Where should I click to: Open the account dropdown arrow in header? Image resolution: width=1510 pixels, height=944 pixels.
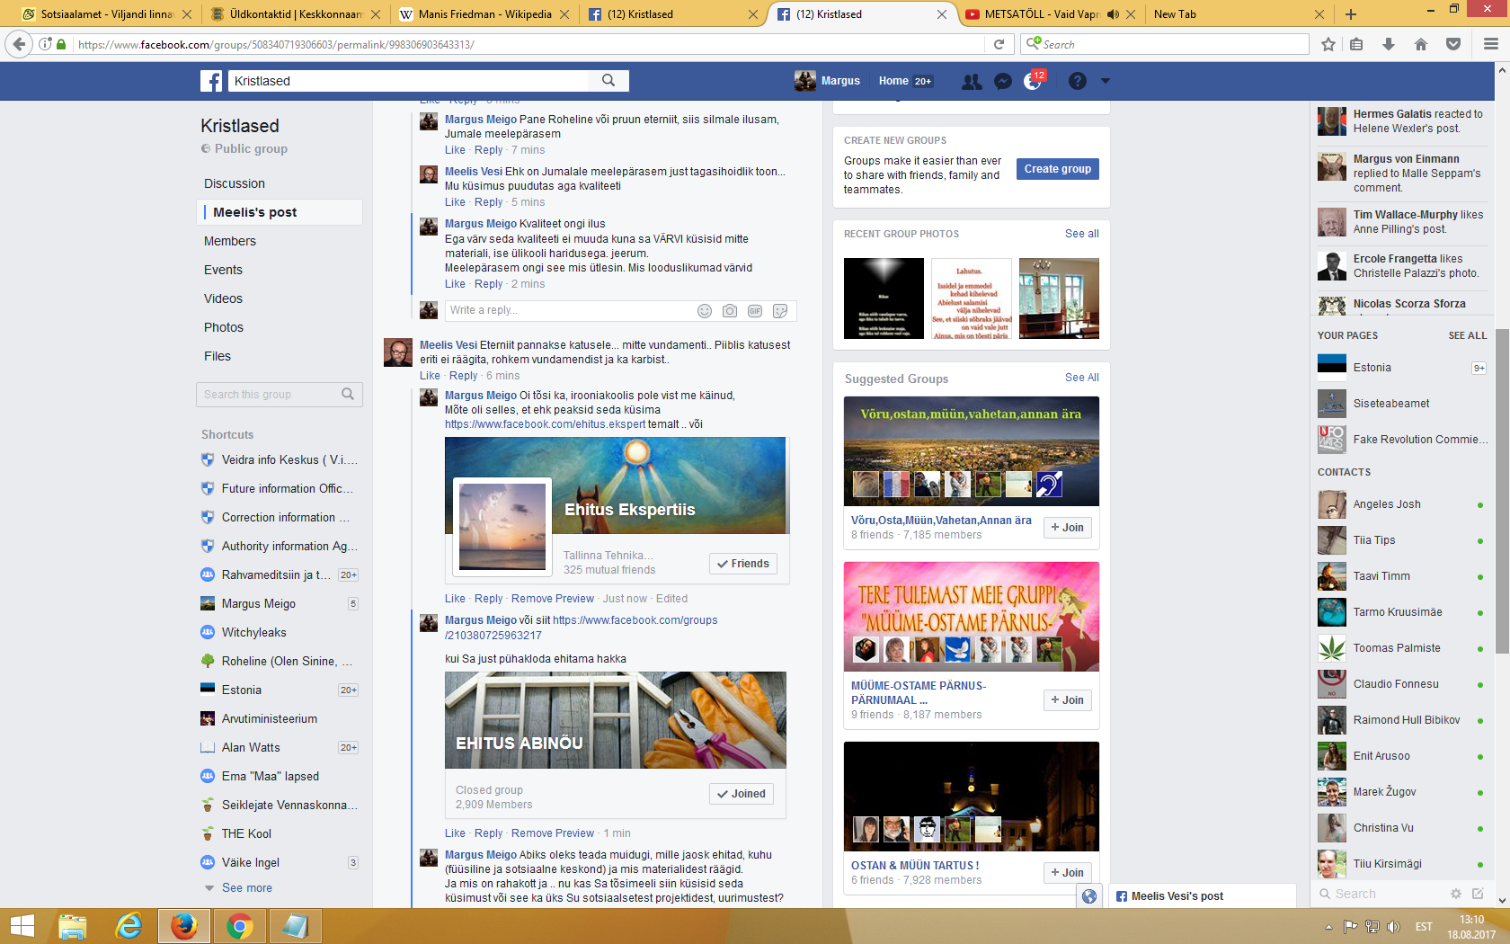coord(1106,81)
